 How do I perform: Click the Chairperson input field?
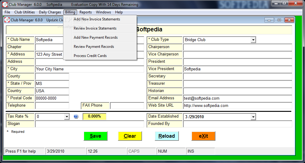(x=238, y=47)
